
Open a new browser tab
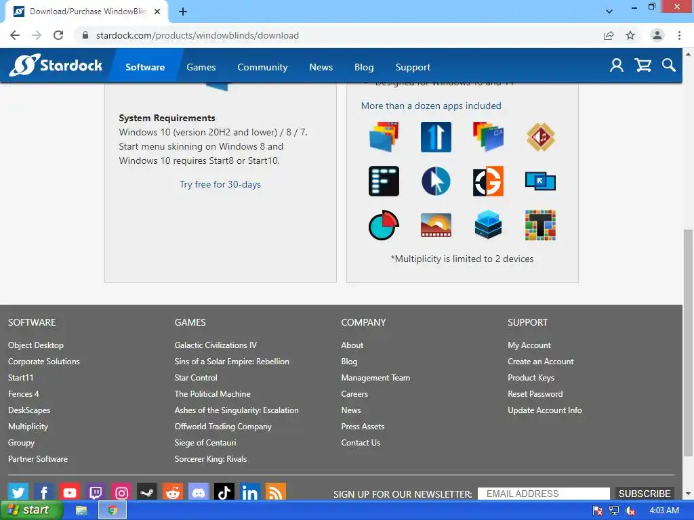(x=183, y=12)
